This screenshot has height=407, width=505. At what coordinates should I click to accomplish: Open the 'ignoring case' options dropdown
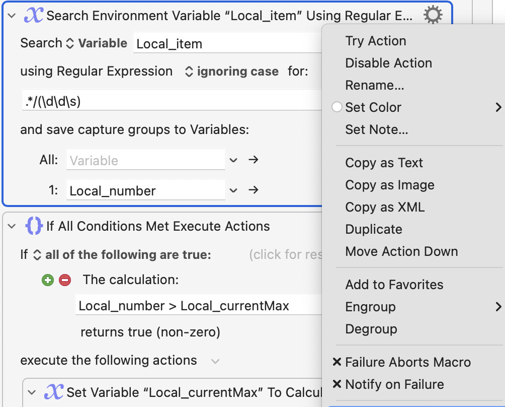(x=232, y=72)
